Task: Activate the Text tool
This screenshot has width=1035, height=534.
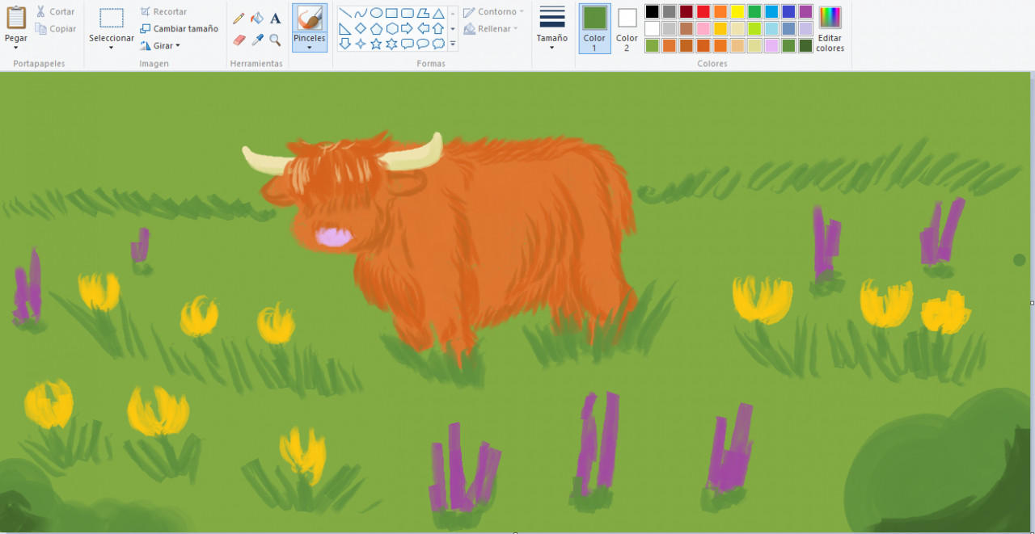Action: pyautogui.click(x=276, y=18)
